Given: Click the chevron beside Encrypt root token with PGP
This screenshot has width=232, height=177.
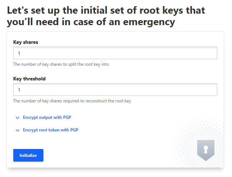Looking at the screenshot, I should click(18, 130).
